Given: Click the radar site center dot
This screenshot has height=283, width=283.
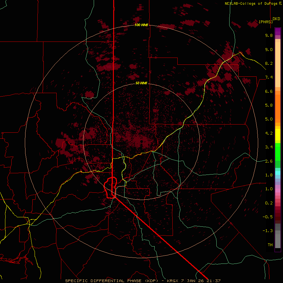Looking at the screenshot, I should 141,141.
